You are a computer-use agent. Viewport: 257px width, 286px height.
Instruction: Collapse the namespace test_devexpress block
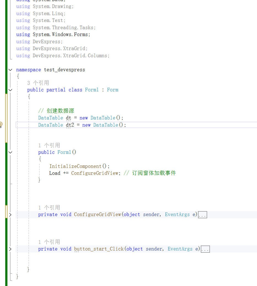(x=10, y=70)
